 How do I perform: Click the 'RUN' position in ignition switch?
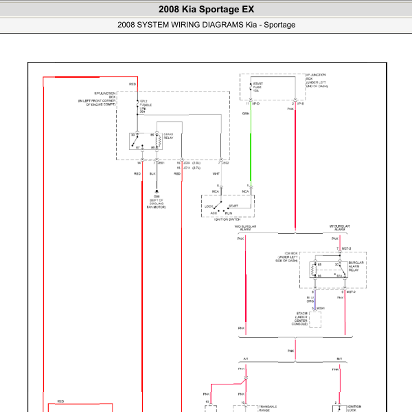tap(229, 213)
